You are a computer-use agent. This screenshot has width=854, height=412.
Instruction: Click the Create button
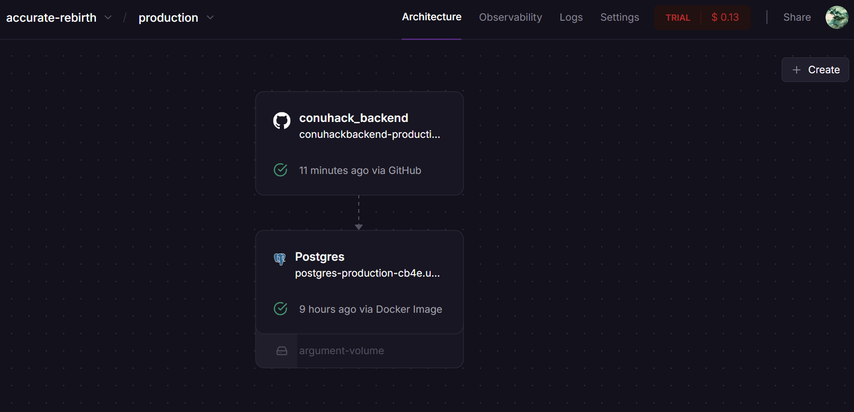coord(815,70)
